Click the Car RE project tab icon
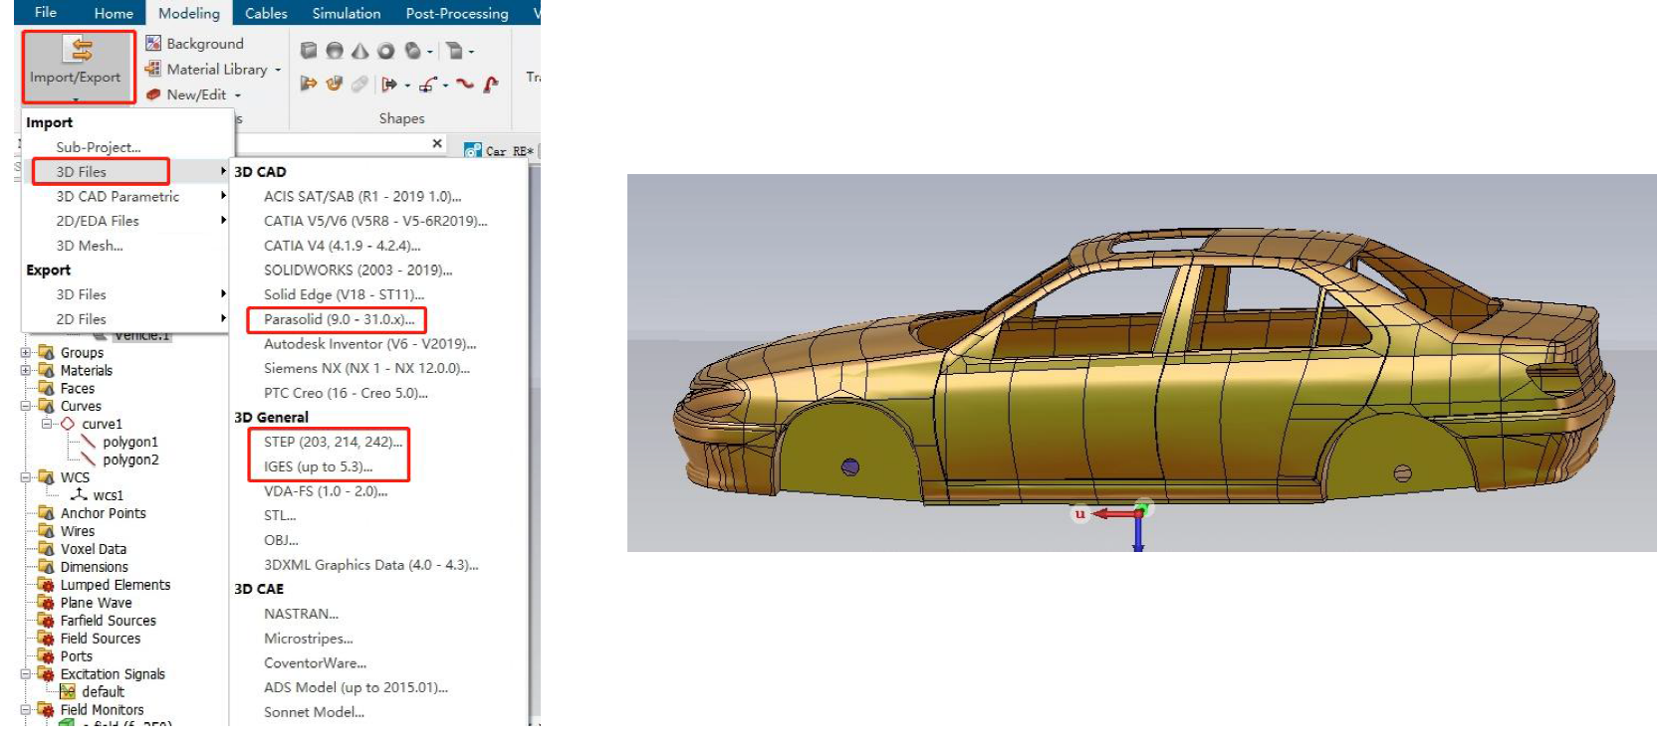 coord(473,150)
